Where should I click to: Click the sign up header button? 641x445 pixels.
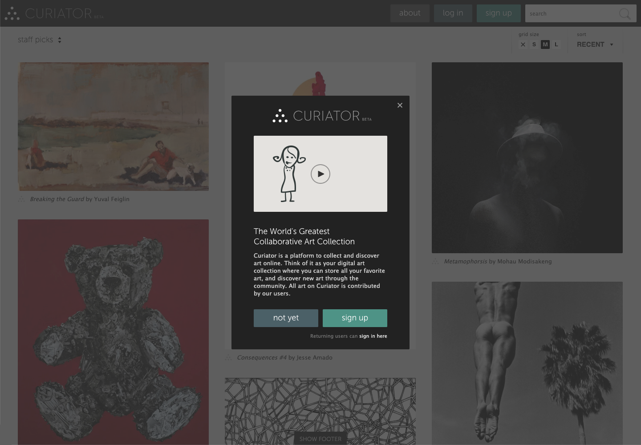click(499, 13)
